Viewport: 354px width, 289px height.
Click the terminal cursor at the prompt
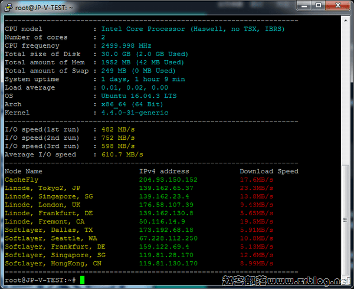82,280
